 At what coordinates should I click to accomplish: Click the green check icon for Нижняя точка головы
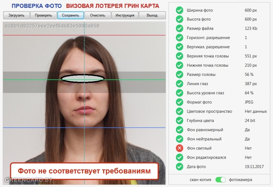point(179,65)
